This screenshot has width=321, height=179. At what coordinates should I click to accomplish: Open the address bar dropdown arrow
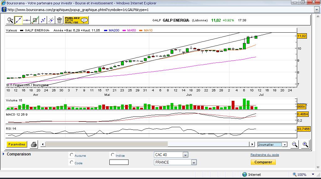[x=317, y=10]
